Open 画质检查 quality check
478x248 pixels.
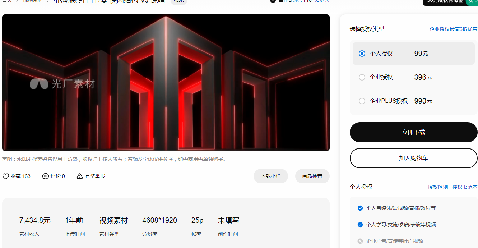[x=312, y=176]
